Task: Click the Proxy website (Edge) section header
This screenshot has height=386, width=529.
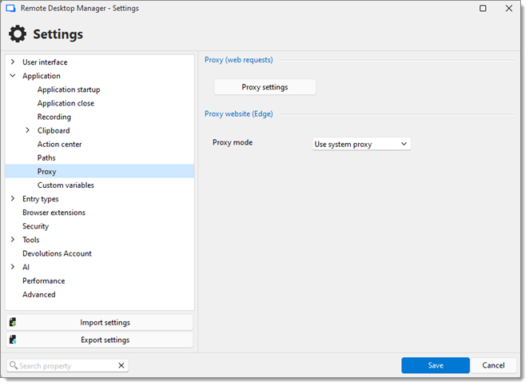Action: (239, 113)
